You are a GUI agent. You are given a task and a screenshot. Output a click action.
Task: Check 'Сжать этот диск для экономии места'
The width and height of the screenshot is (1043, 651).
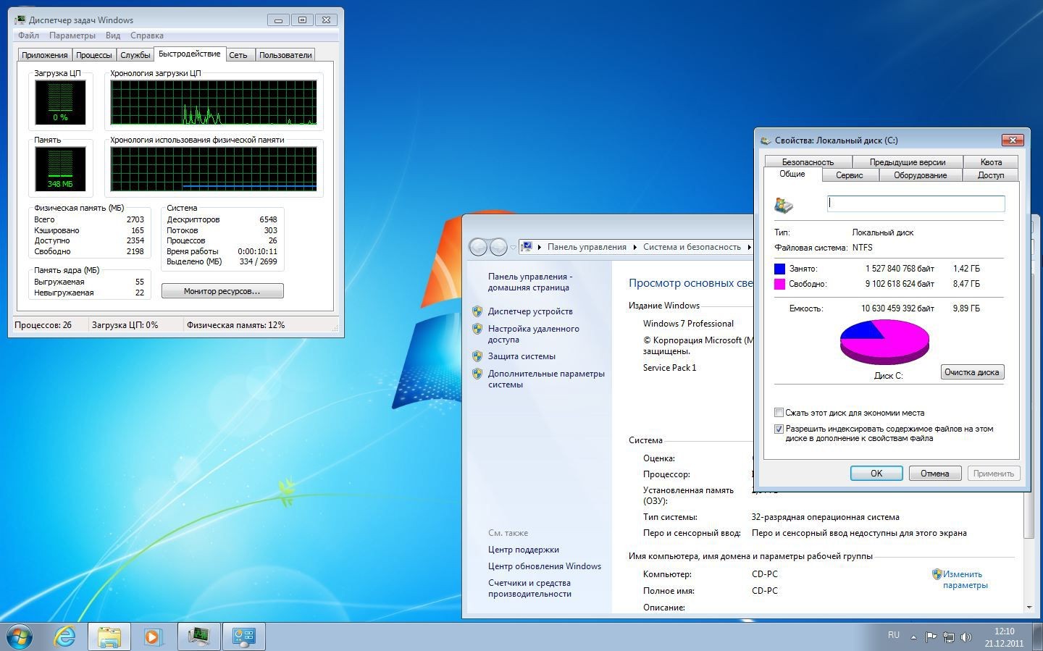click(779, 413)
